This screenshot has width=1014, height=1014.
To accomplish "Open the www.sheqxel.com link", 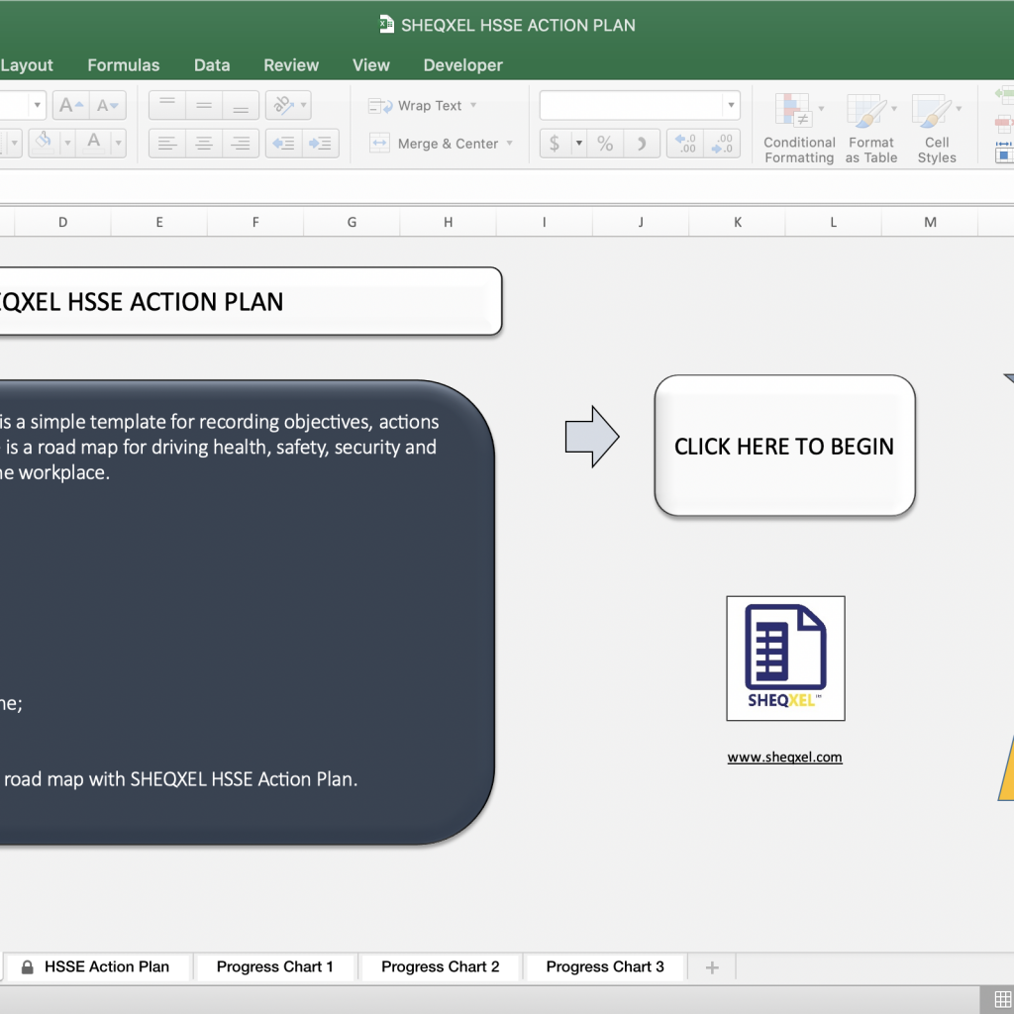I will (784, 758).
